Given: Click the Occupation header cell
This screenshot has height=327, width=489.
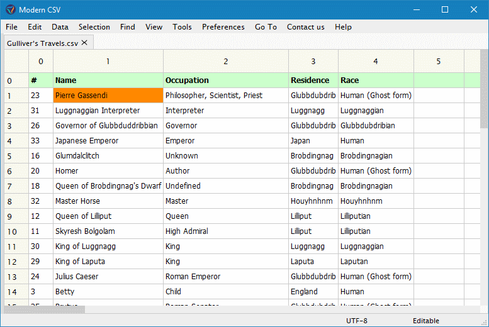Looking at the screenshot, I should click(x=225, y=80).
